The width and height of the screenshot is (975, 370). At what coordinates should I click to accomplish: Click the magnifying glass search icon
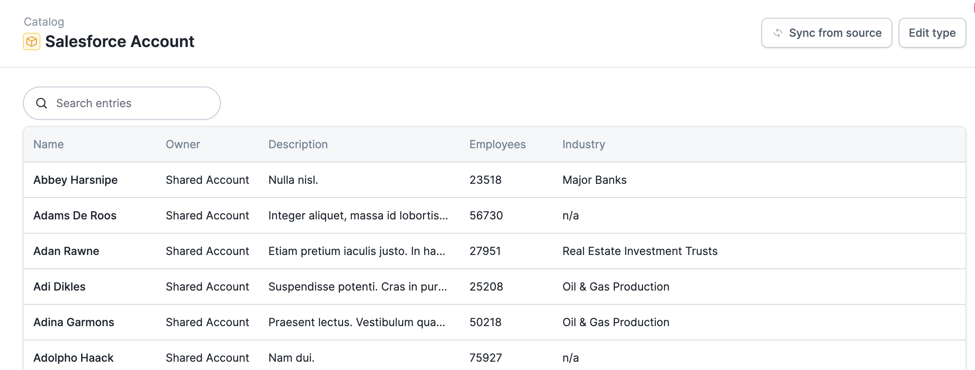click(x=42, y=103)
